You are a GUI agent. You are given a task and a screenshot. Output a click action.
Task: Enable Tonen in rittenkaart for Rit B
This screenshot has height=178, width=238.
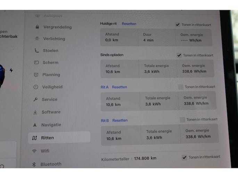tap(182, 119)
